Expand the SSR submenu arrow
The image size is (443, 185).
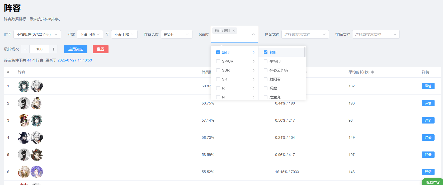(254, 70)
